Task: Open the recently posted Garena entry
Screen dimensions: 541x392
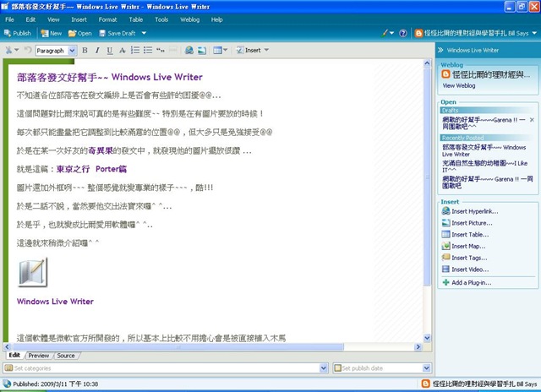Action: [488, 182]
